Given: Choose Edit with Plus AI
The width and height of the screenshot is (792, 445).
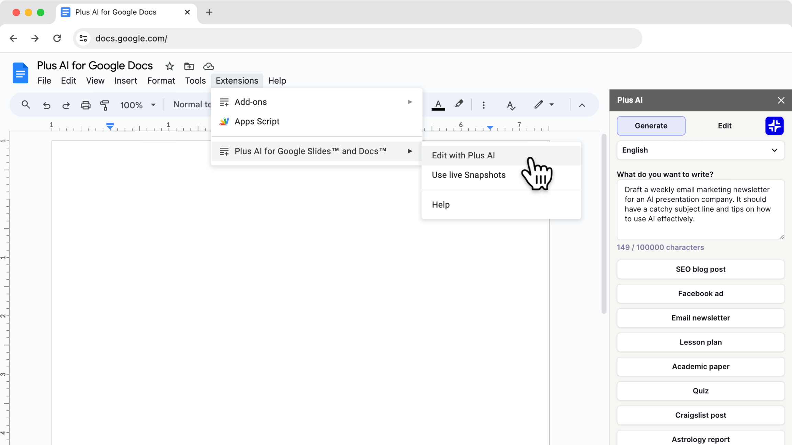Looking at the screenshot, I should coord(501,155).
